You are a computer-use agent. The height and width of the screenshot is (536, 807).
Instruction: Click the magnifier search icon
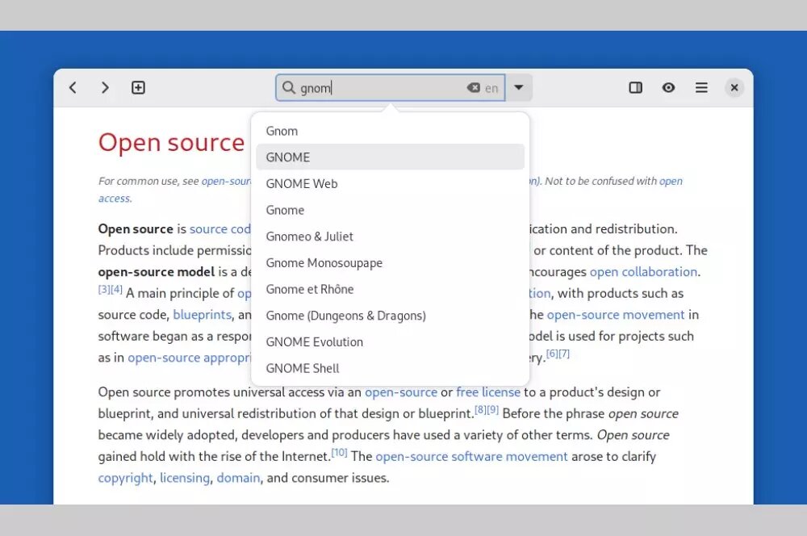(x=289, y=87)
